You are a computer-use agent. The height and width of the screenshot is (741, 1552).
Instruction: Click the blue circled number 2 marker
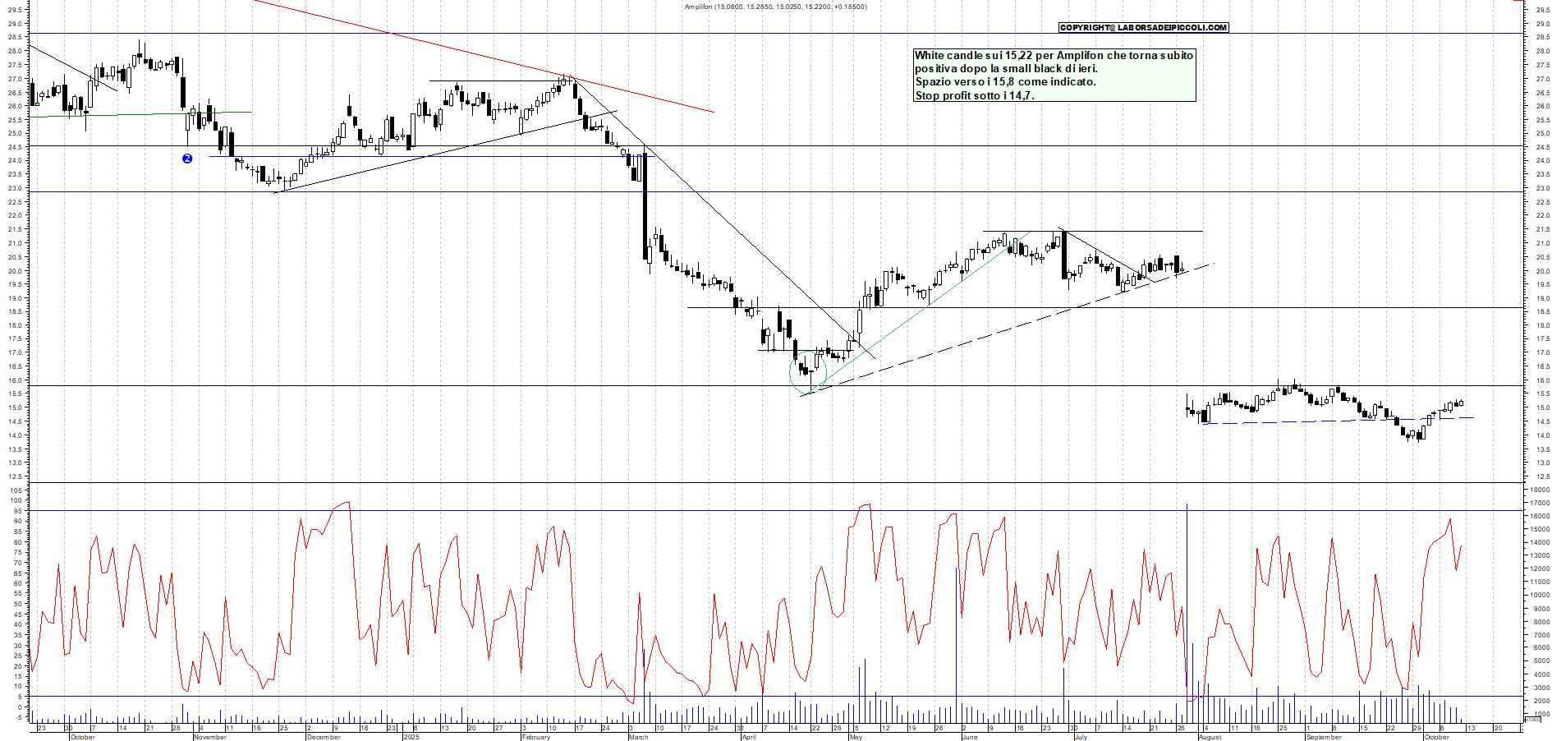click(x=187, y=159)
